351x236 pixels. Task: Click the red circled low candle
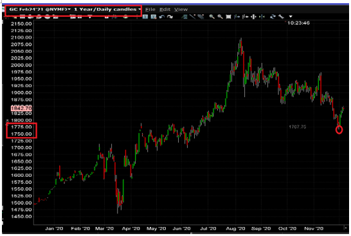pyautogui.click(x=339, y=129)
